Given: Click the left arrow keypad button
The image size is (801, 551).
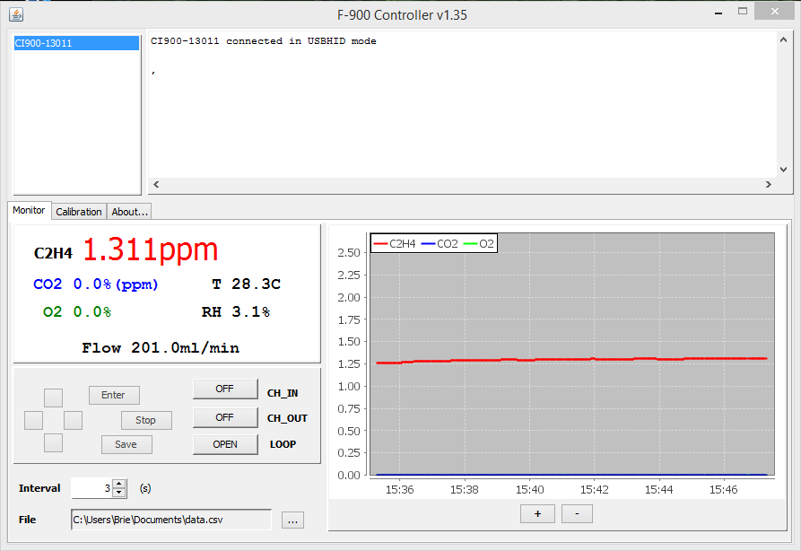Looking at the screenshot, I should tap(34, 421).
